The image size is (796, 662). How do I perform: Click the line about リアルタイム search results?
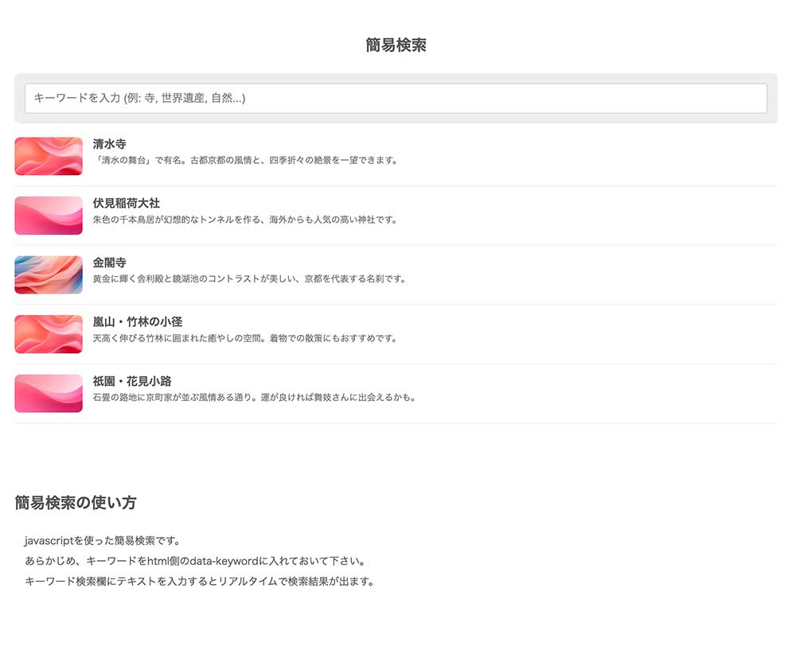(x=199, y=581)
